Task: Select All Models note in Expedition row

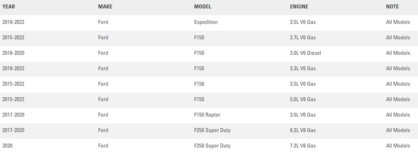Action: 398,22
